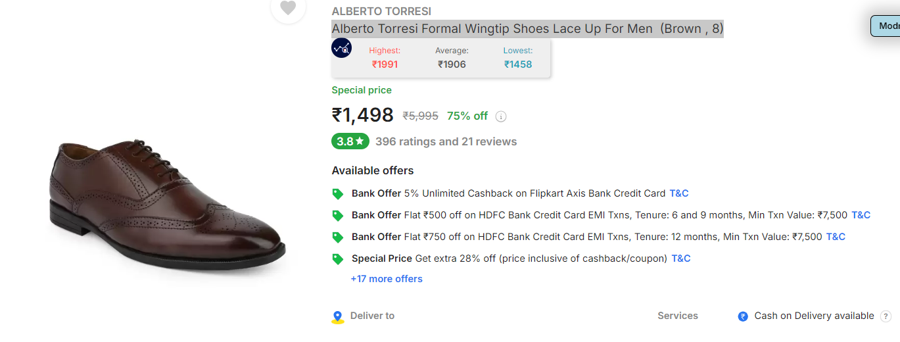
Task: Open T&C for Axis Bank cashback offer
Action: pyautogui.click(x=679, y=193)
